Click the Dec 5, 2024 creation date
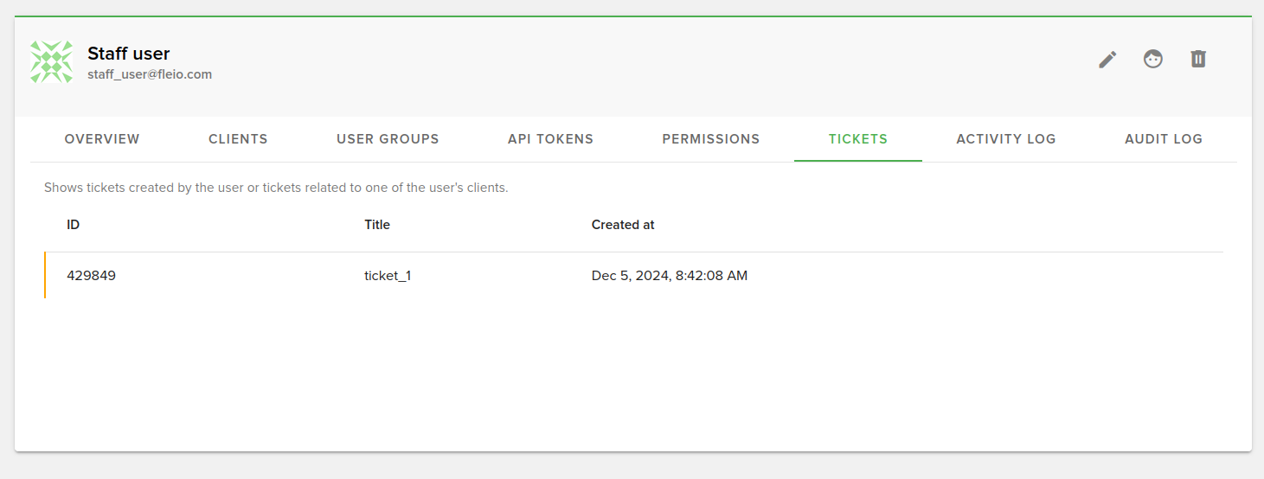The width and height of the screenshot is (1264, 479). click(x=669, y=276)
